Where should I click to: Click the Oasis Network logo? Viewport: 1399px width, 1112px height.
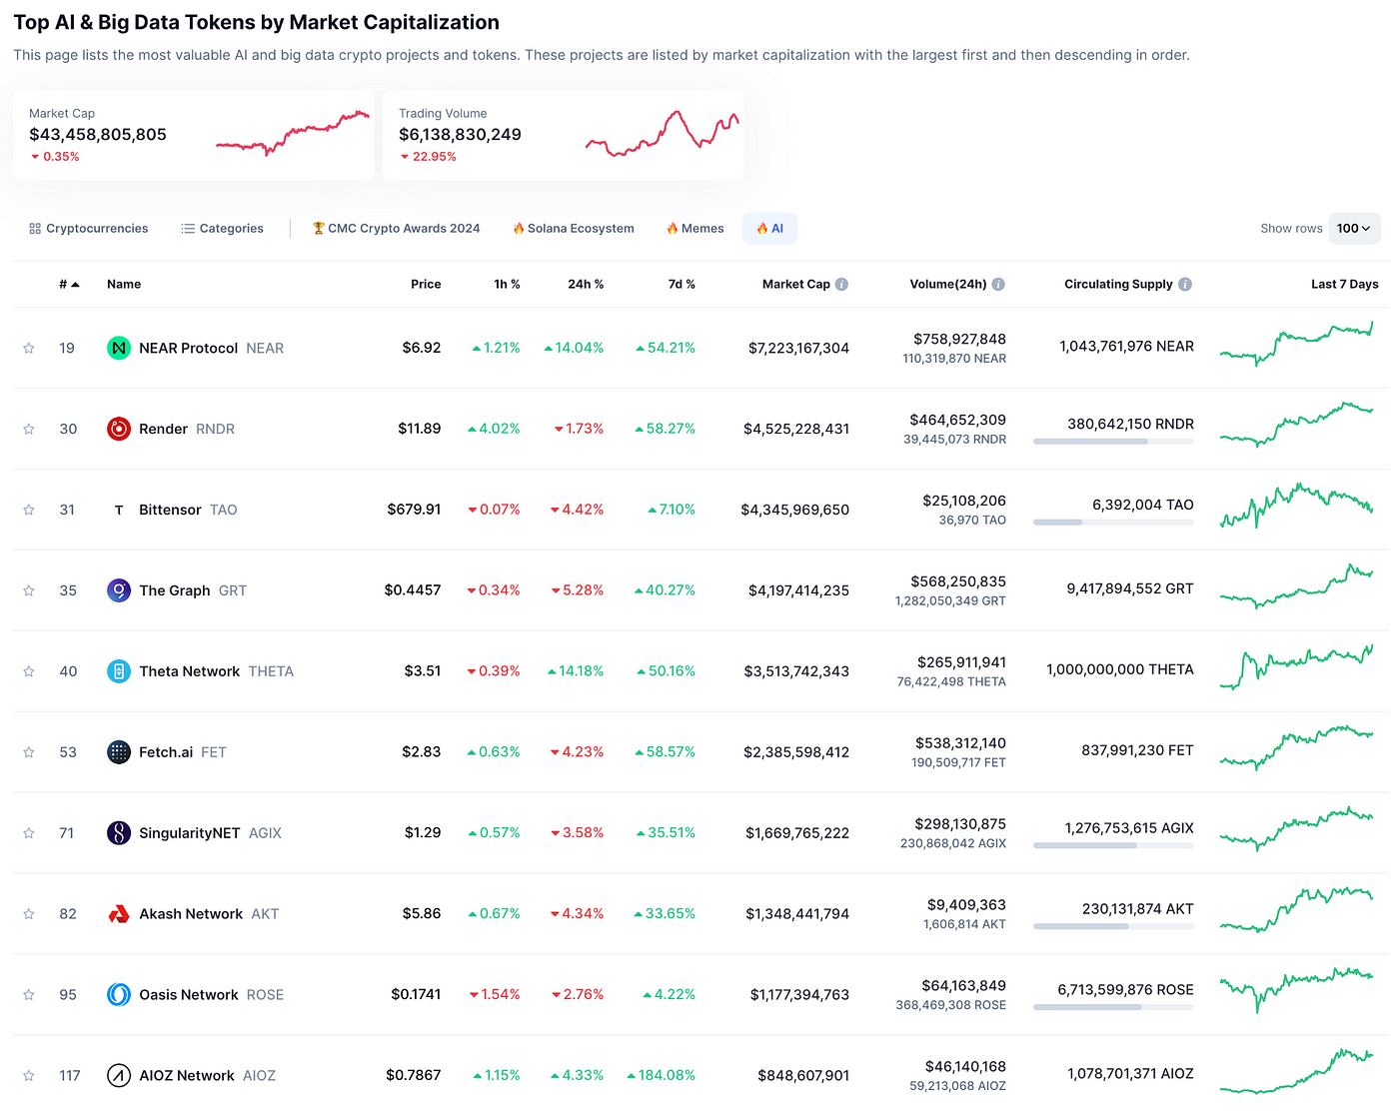119,995
